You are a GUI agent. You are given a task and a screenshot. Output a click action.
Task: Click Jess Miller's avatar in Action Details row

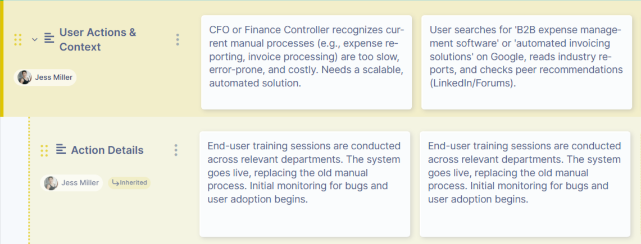point(51,183)
